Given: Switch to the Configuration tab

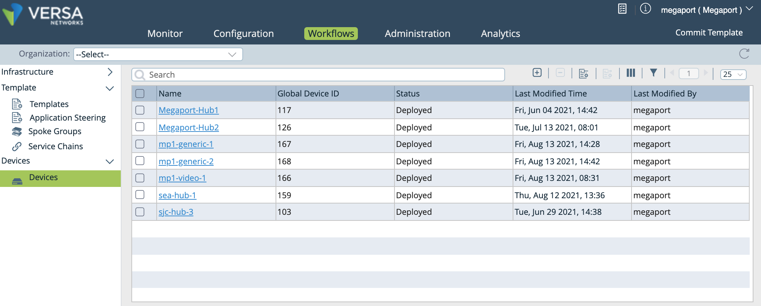Looking at the screenshot, I should pyautogui.click(x=243, y=34).
